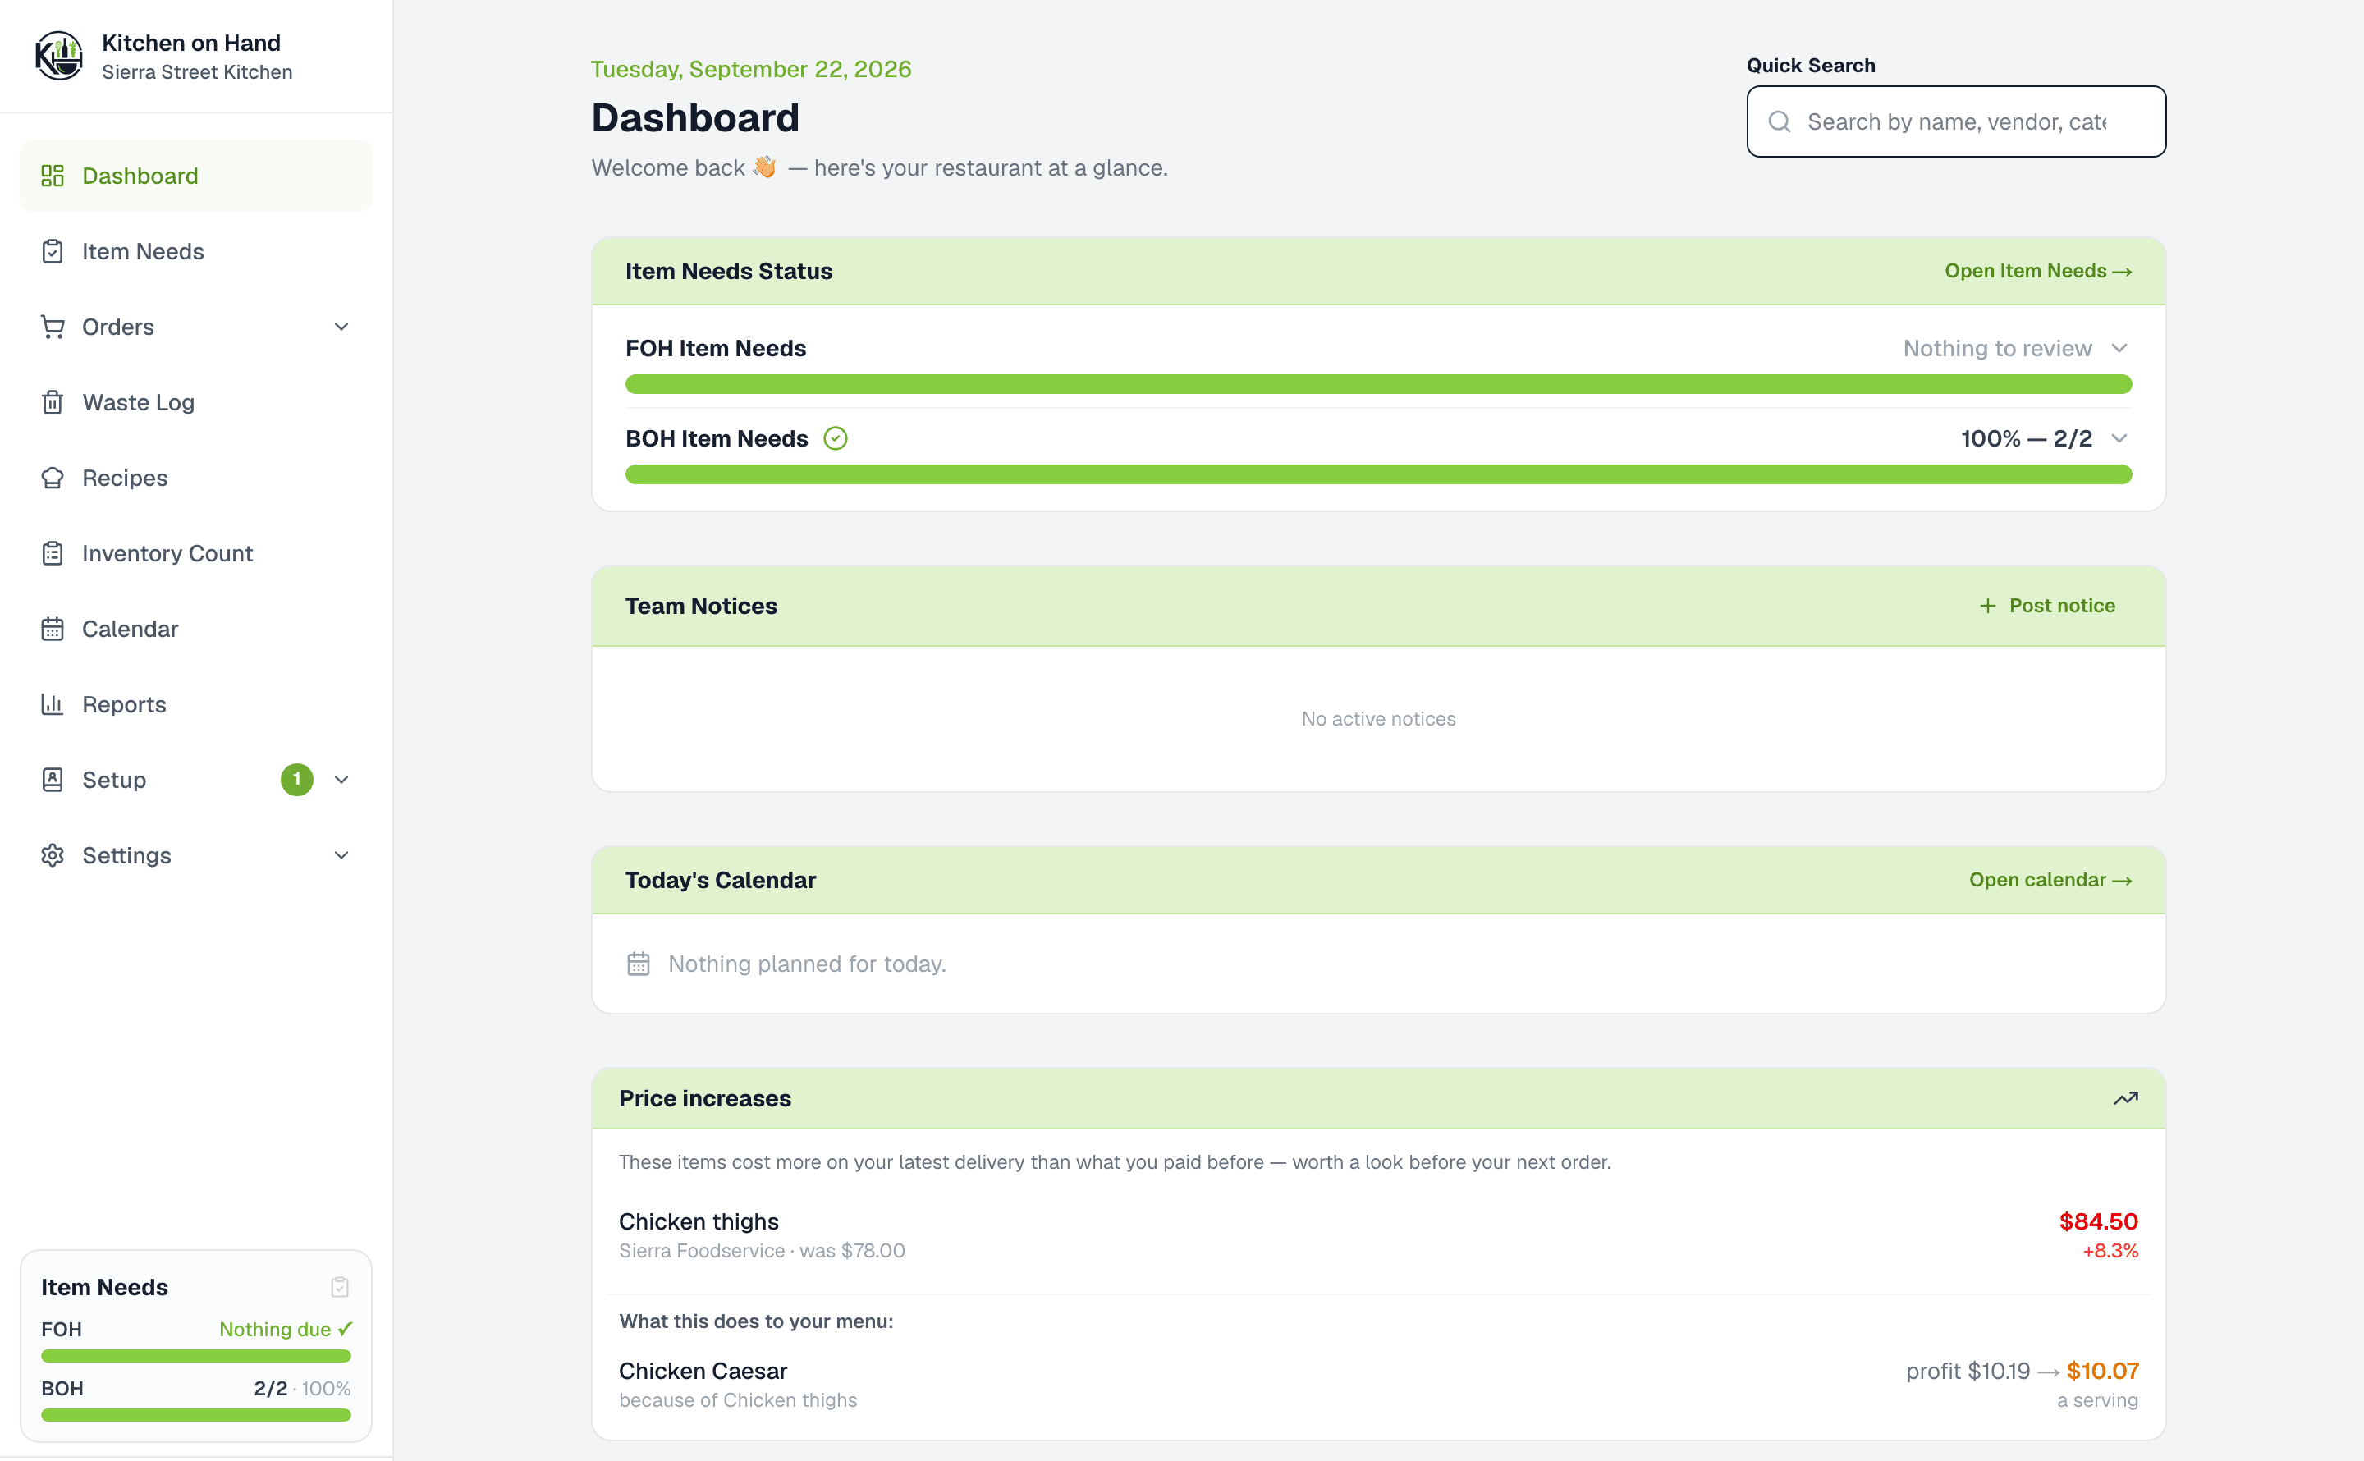Viewport: 2364px width, 1461px height.
Task: Click the Chicken thighs price increase row
Action: (1377, 1235)
